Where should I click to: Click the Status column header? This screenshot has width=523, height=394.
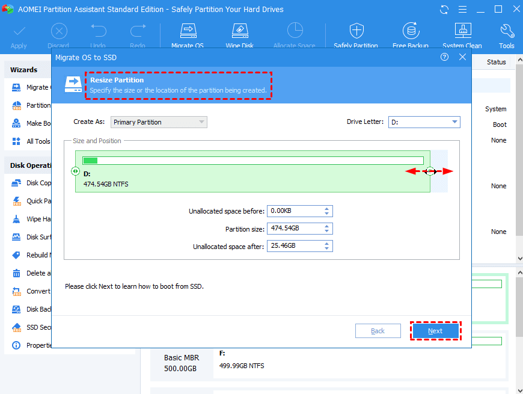496,62
